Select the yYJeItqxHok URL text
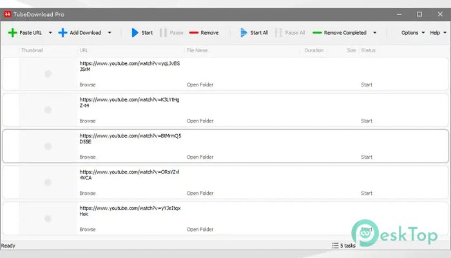Image resolution: width=451 pixels, height=258 pixels. [x=130, y=211]
